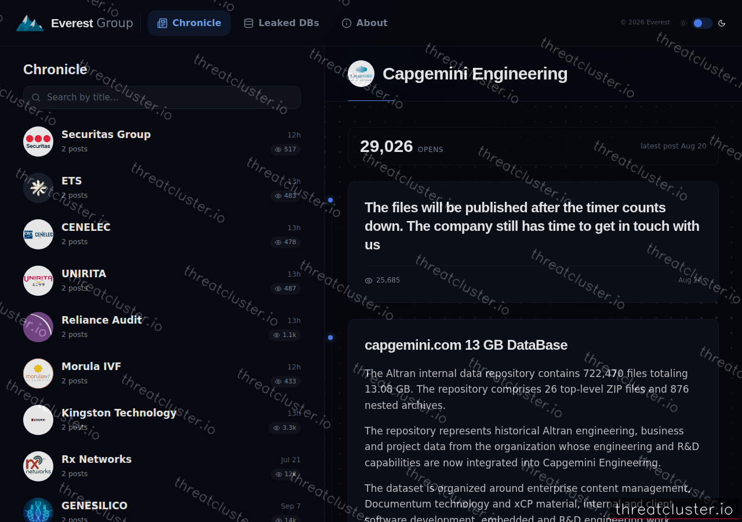Open the ETS chronicle entry title
742x522 pixels.
click(x=71, y=181)
